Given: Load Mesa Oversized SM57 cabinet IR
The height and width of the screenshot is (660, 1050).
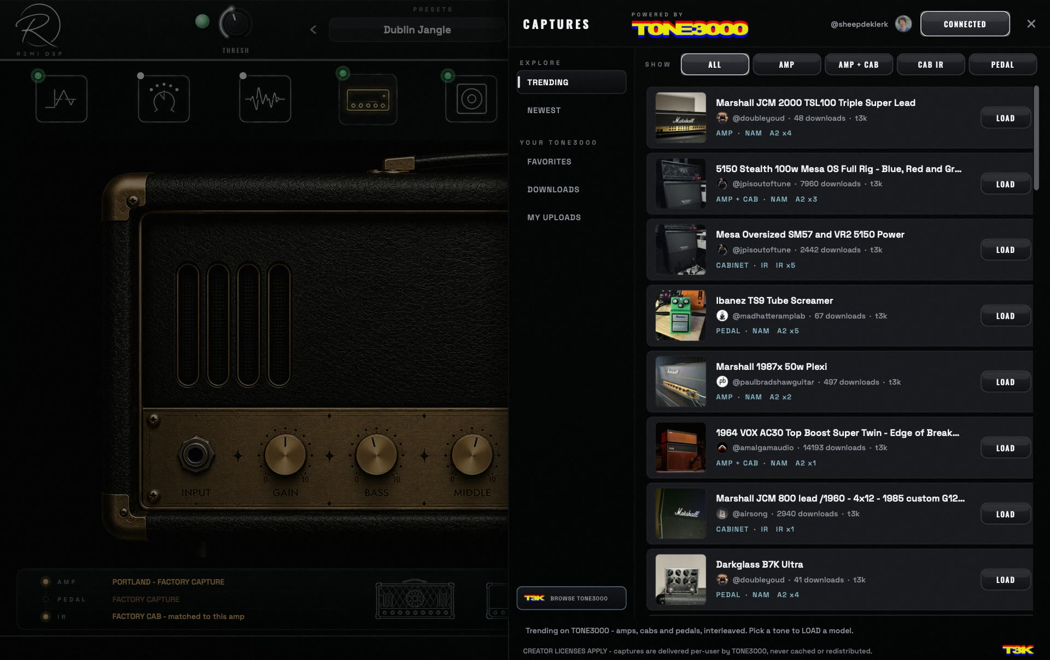Looking at the screenshot, I should coord(1005,250).
